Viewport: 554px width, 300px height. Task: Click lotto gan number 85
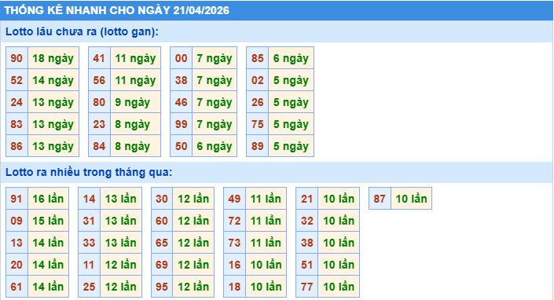point(258,58)
